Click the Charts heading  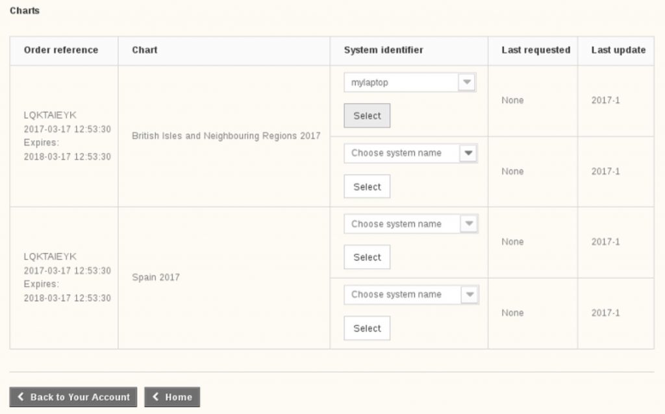pyautogui.click(x=25, y=10)
